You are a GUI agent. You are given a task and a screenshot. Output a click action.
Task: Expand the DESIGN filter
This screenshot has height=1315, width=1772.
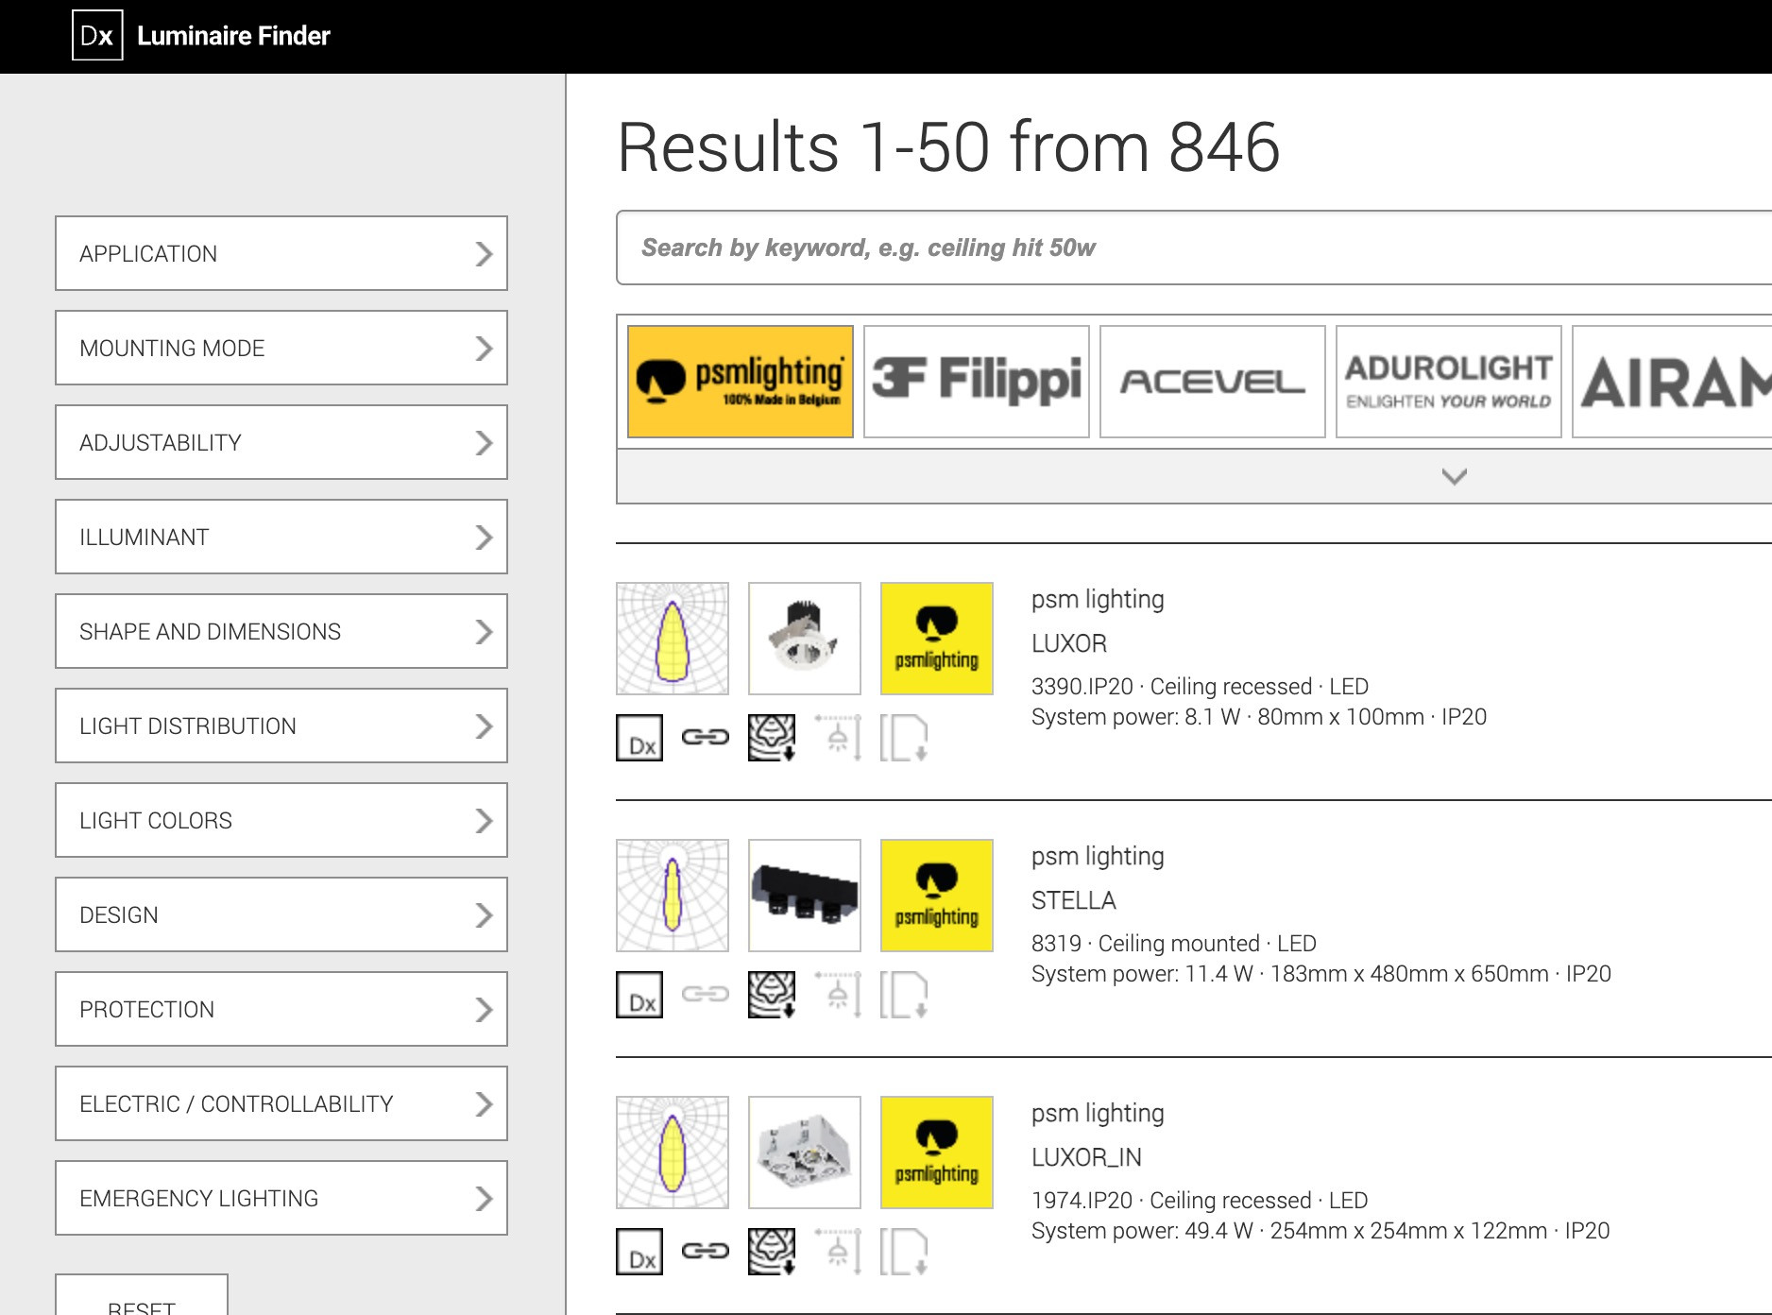(281, 914)
